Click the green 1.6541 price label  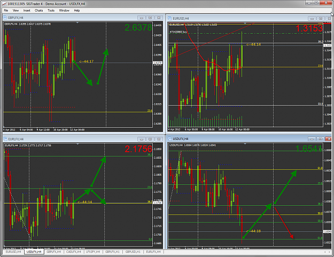(309, 149)
